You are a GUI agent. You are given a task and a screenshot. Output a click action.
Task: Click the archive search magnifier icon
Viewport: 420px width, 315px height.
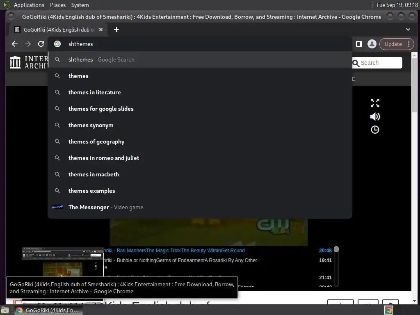[356, 63]
